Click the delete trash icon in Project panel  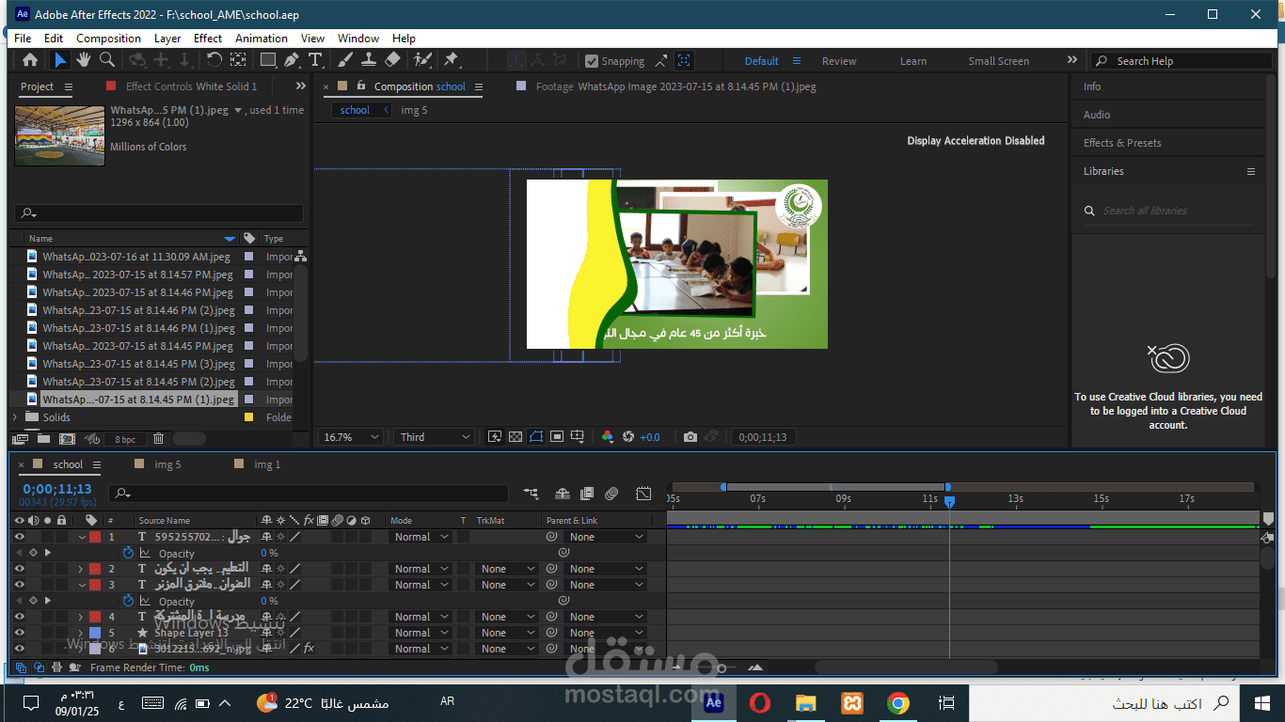point(158,439)
